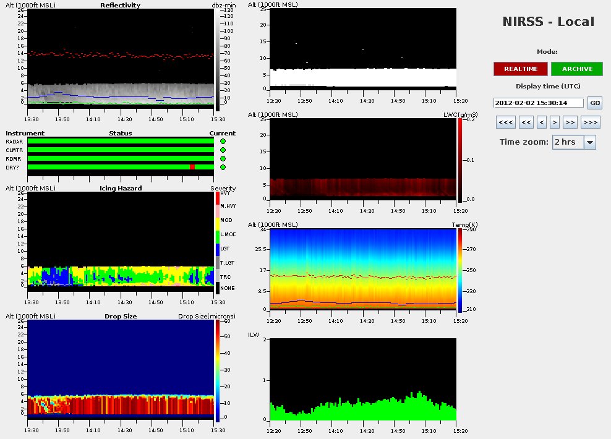611x439 pixels.
Task: Click the RDMR current status indicator
Action: (223, 158)
